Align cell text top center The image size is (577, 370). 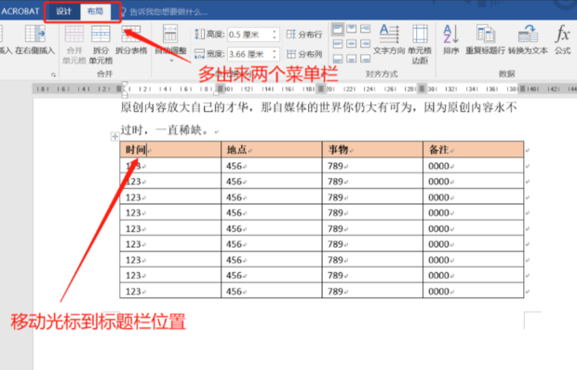click(x=352, y=29)
